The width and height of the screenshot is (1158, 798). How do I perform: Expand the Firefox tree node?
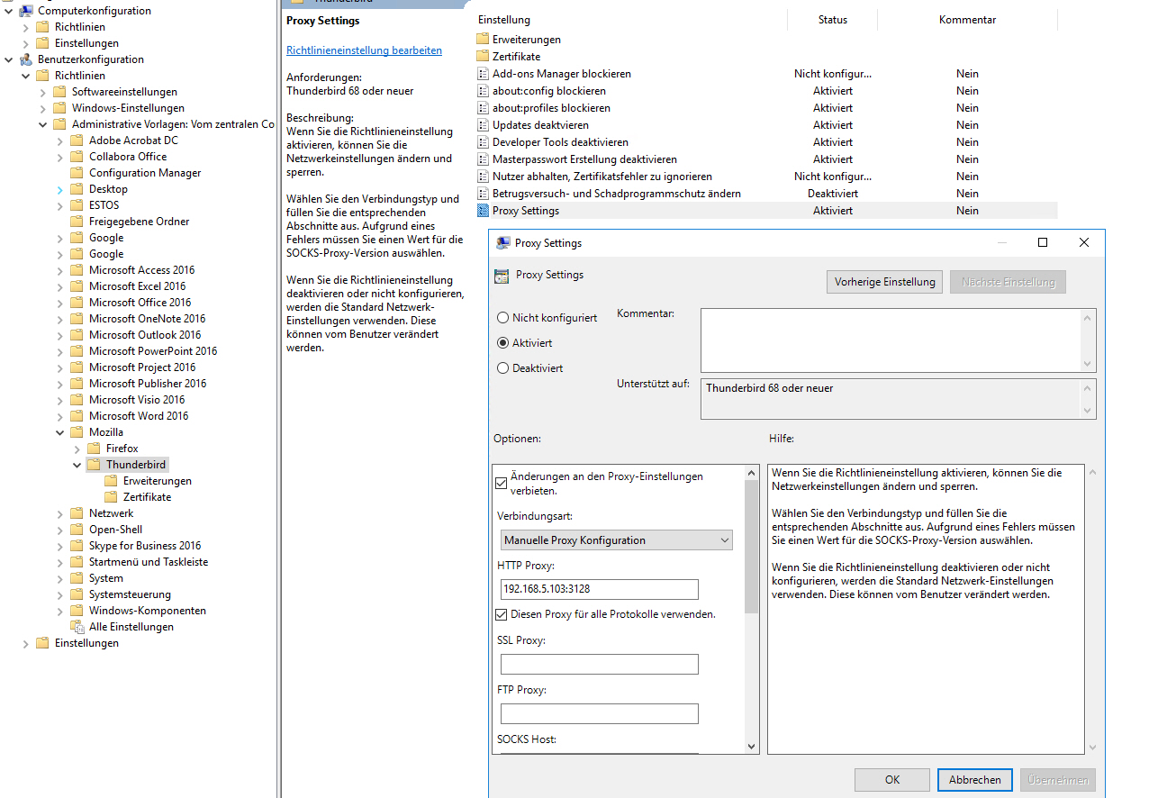(x=77, y=449)
